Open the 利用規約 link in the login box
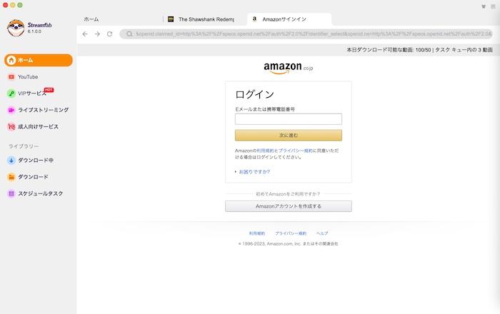Screen dimensions: 500x314 pos(265,151)
